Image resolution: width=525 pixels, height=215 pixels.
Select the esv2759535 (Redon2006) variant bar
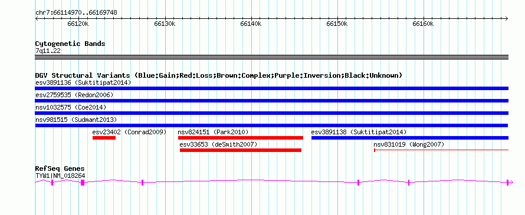point(271,101)
